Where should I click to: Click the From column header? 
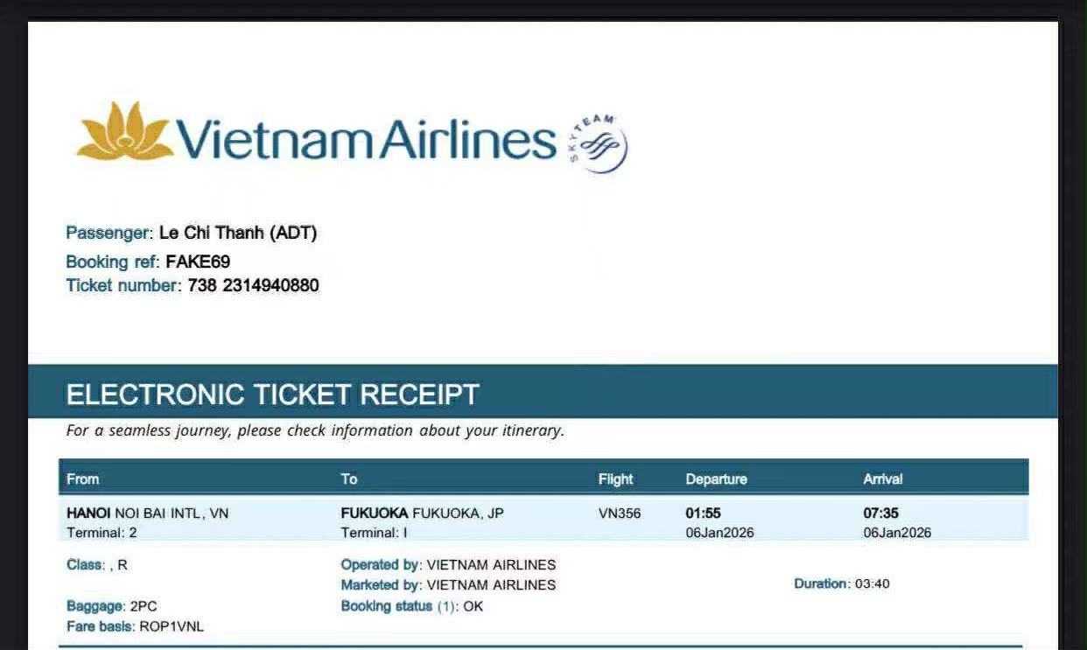point(83,479)
